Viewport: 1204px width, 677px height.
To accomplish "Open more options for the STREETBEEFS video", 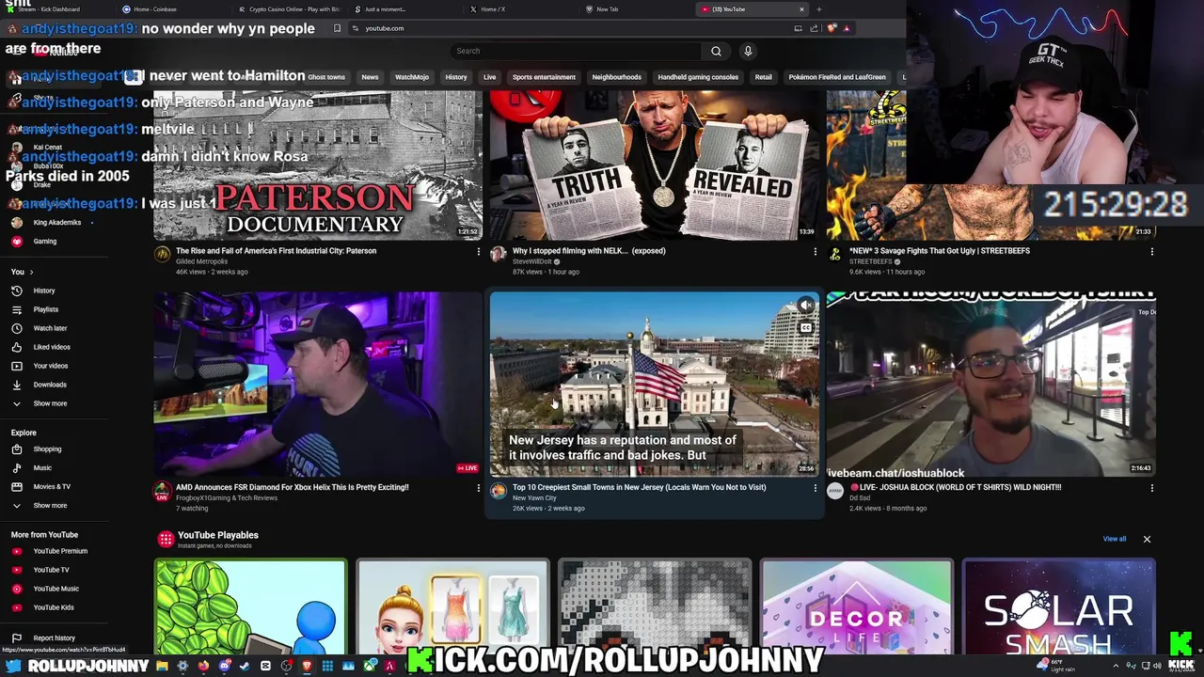I will 1151,251.
